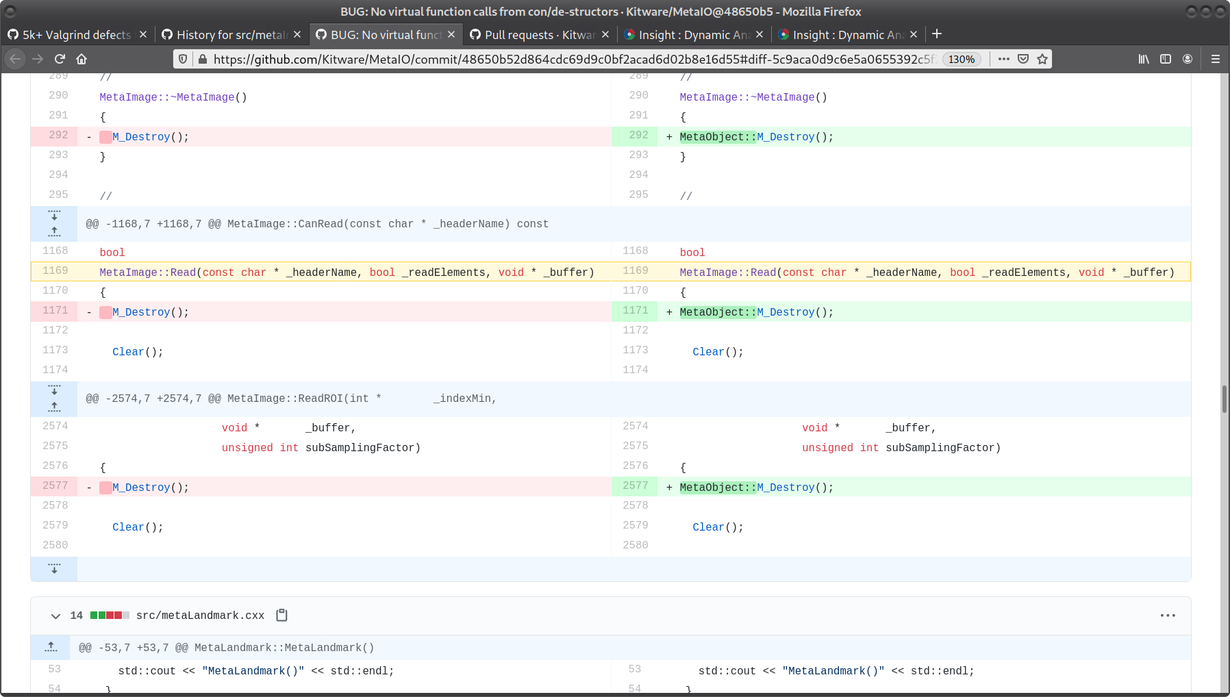Open a new tab with plus button
Screen dimensions: 1230x697
coord(937,34)
